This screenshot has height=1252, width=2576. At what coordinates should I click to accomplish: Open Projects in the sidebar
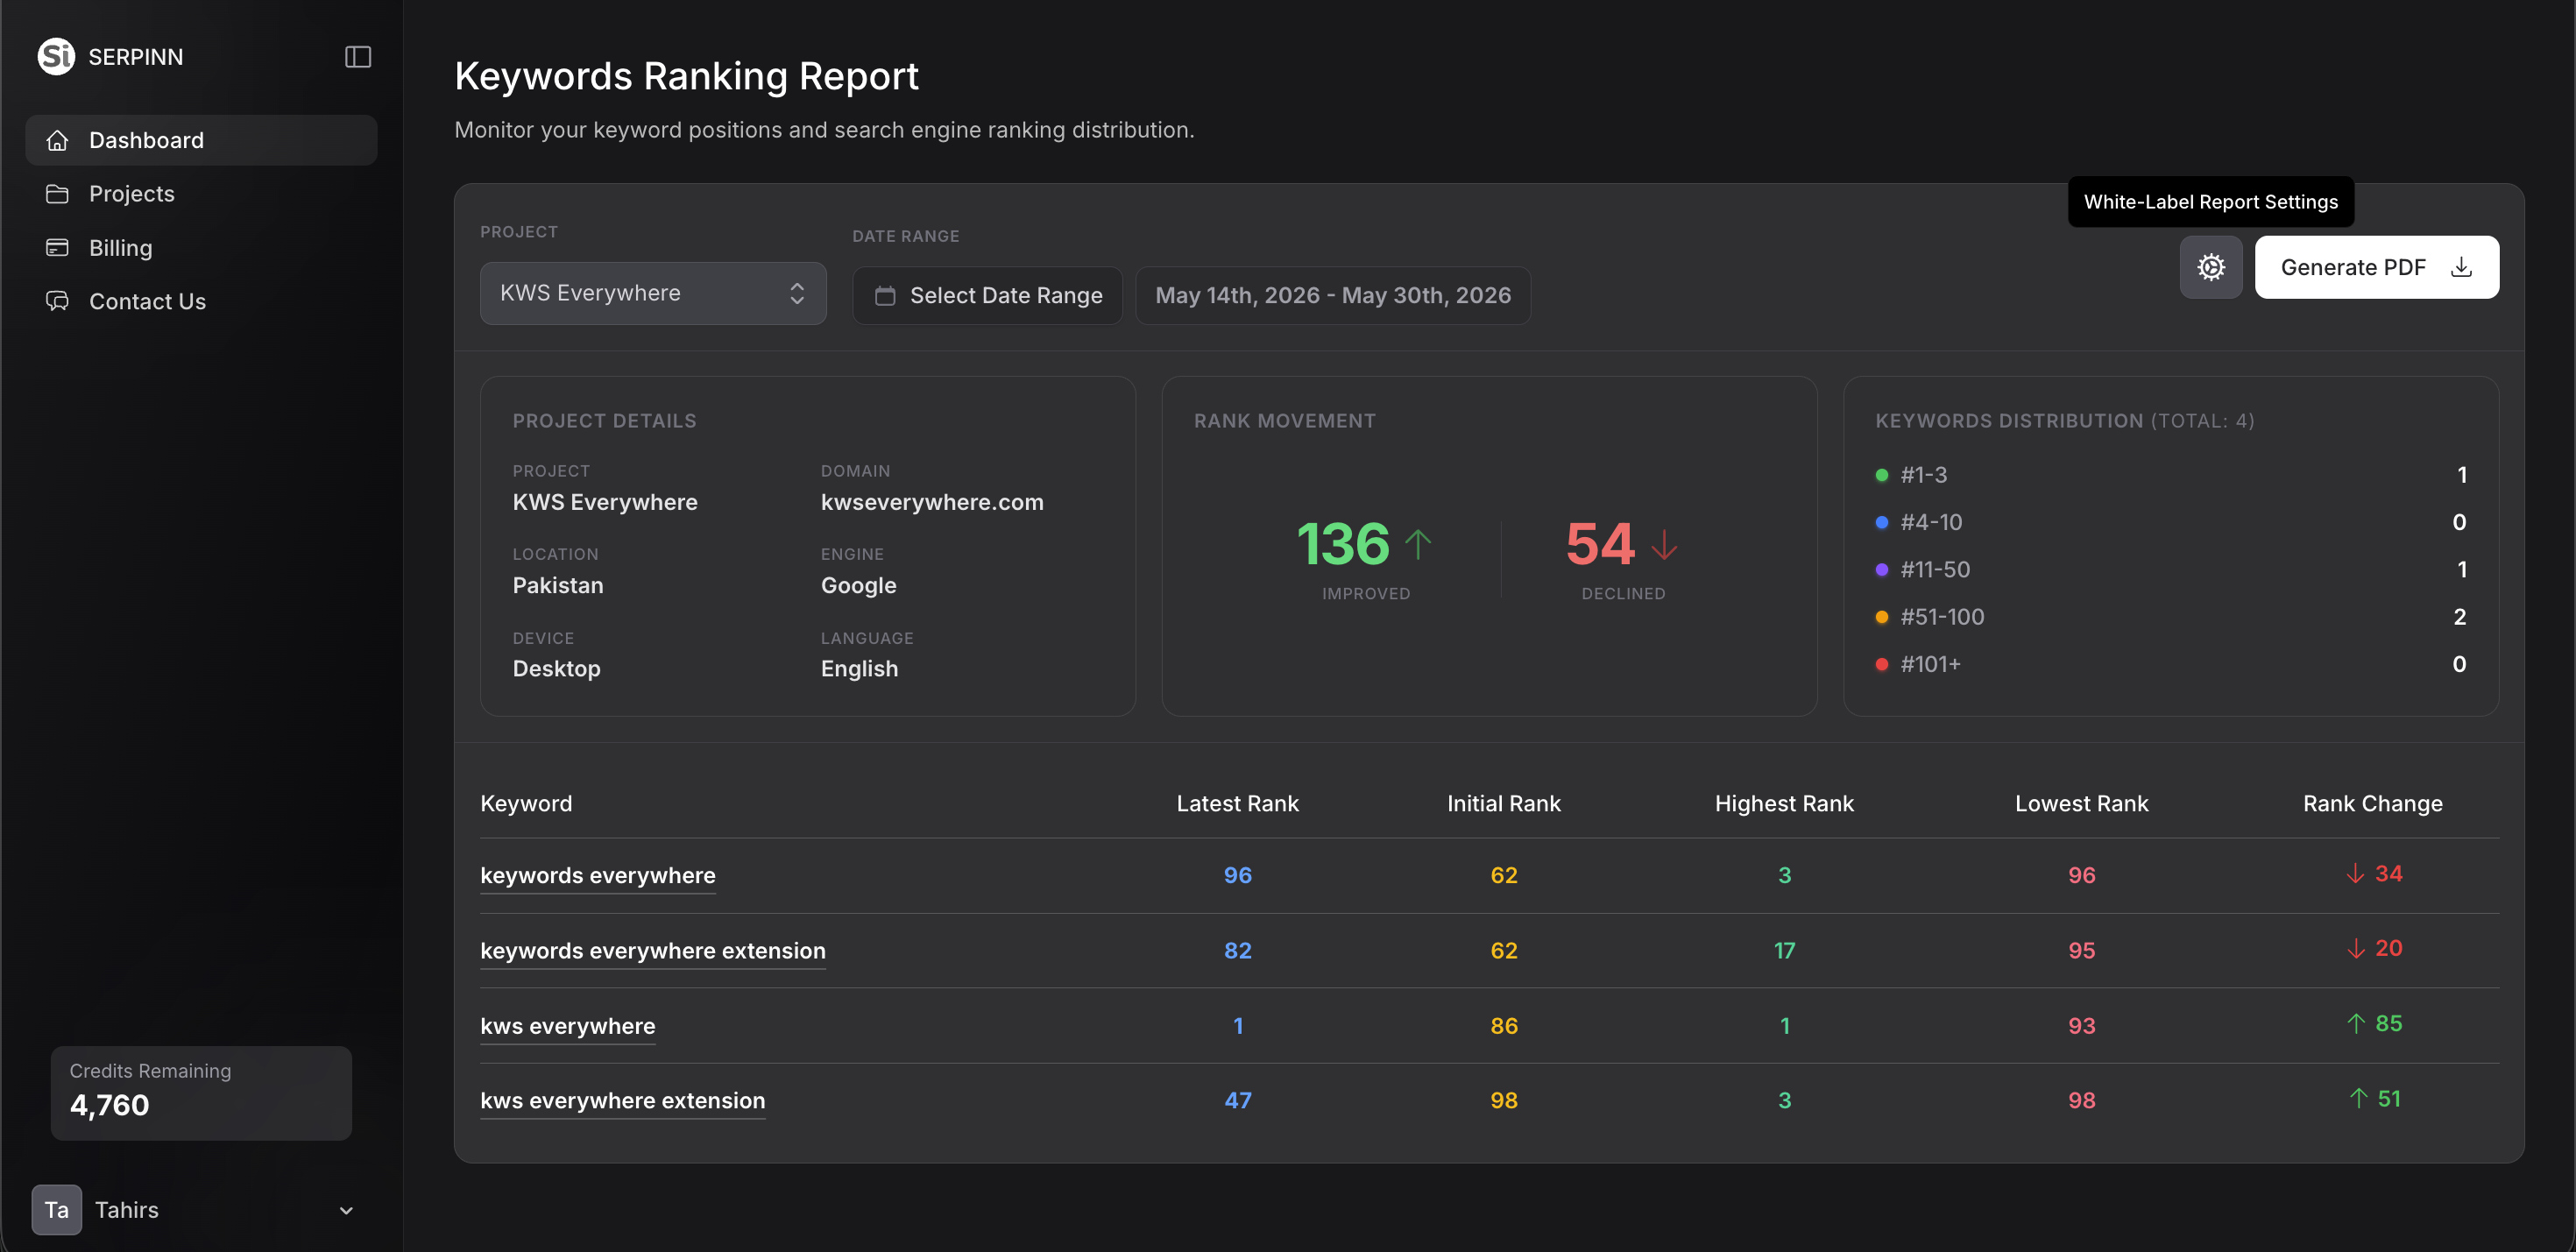[x=201, y=193]
